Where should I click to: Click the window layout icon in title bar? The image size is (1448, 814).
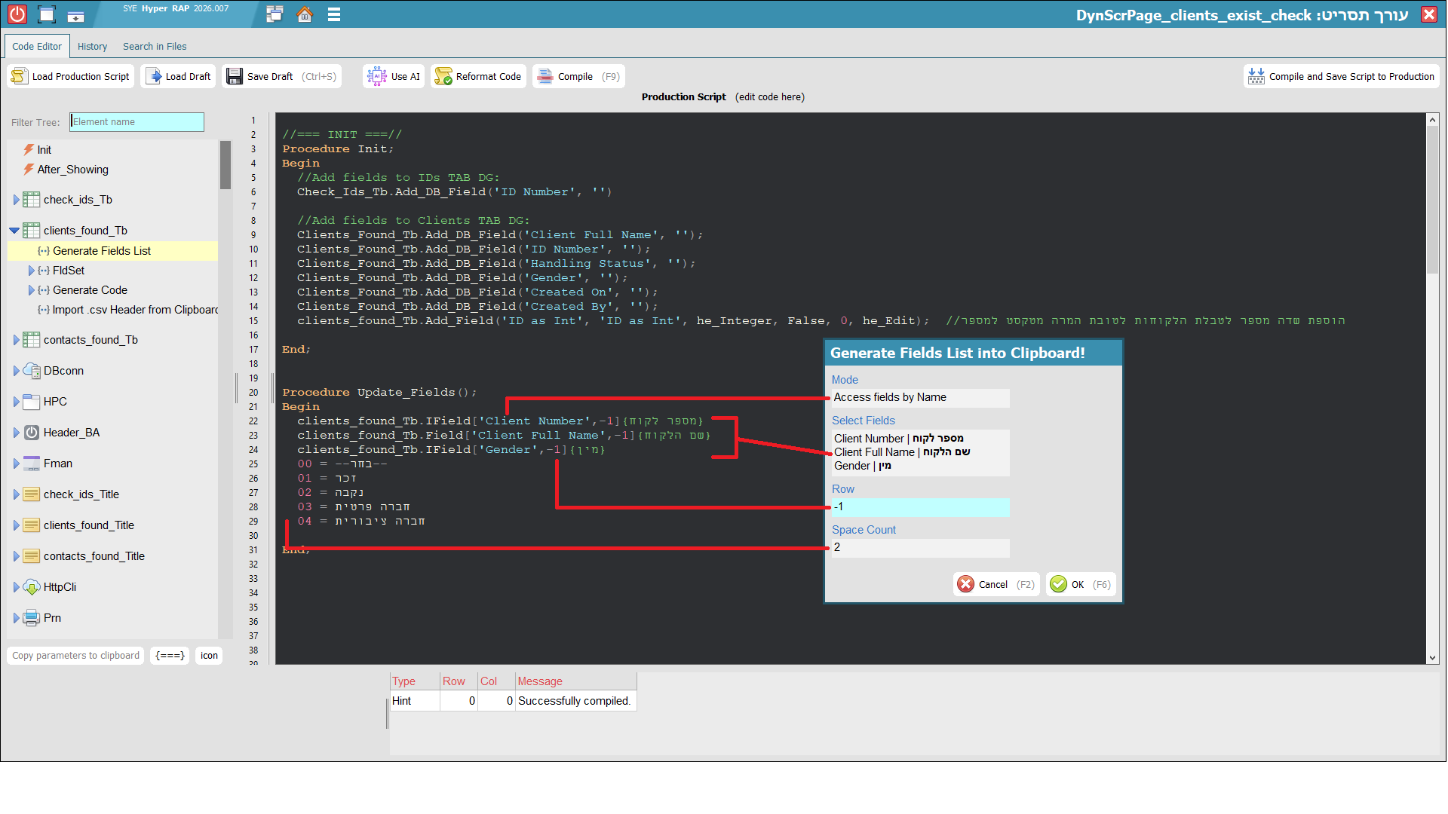[47, 14]
